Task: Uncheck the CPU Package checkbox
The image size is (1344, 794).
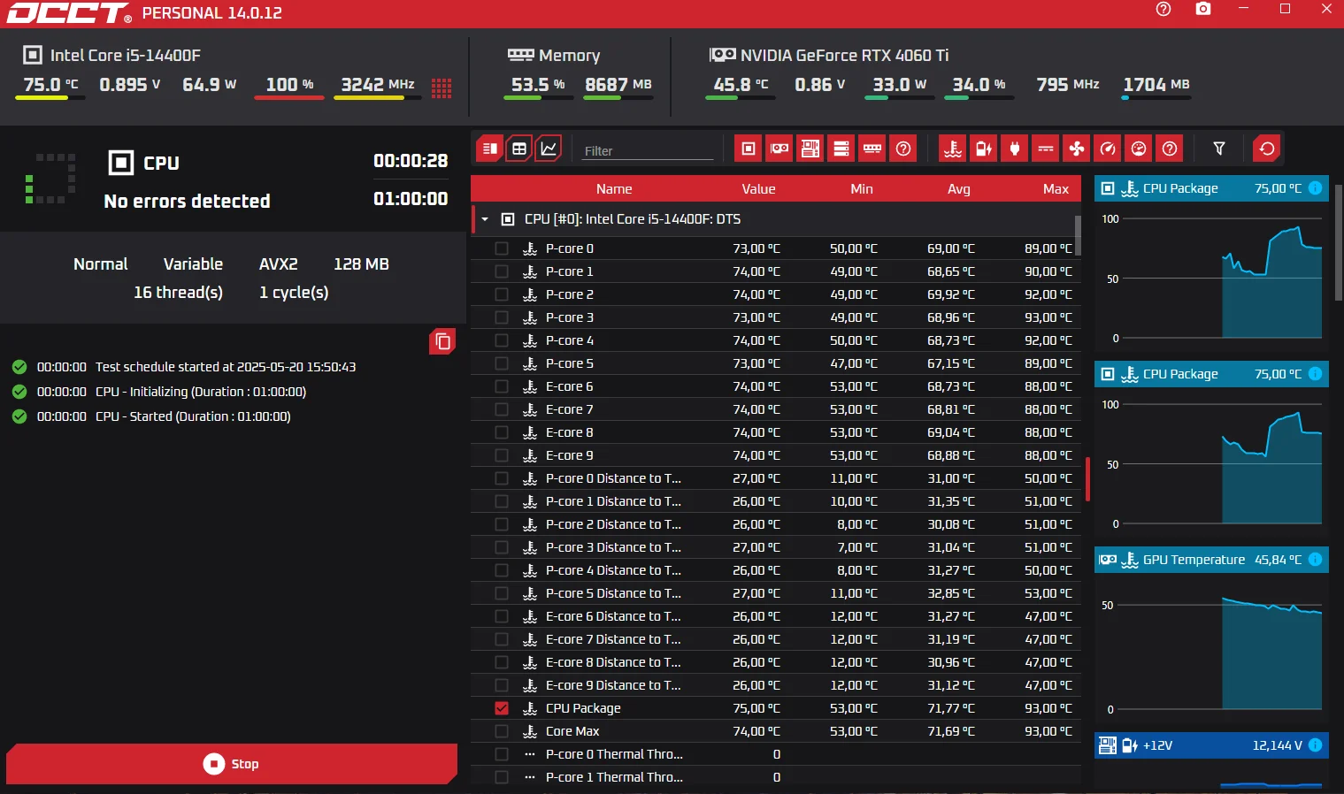Action: (502, 708)
